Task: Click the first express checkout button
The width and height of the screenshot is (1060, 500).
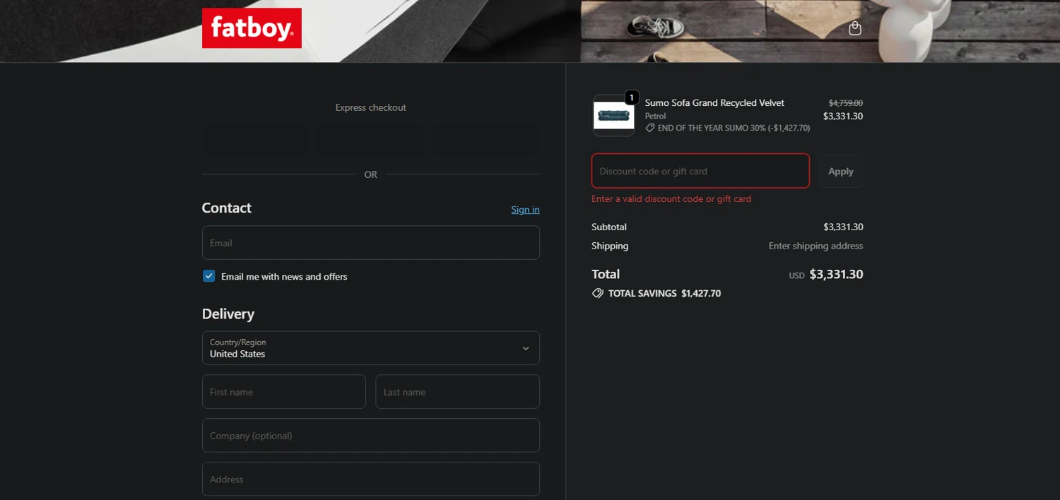Action: (x=255, y=141)
